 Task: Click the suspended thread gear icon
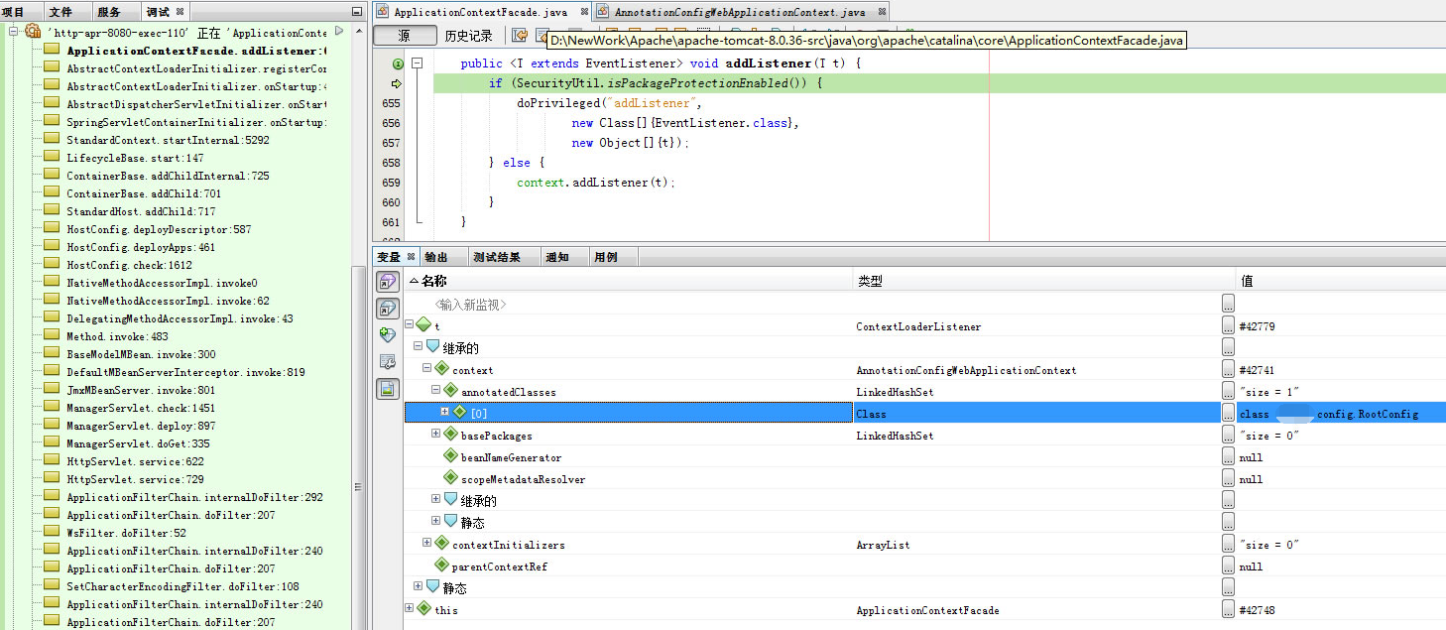click(33, 32)
